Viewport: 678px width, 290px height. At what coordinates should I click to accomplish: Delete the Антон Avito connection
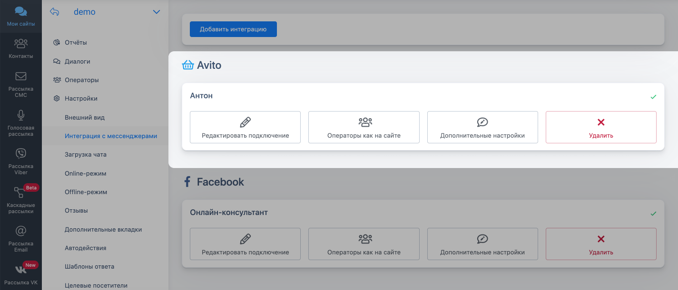[x=601, y=127]
